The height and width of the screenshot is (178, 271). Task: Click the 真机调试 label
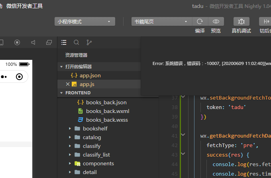coord(241,31)
